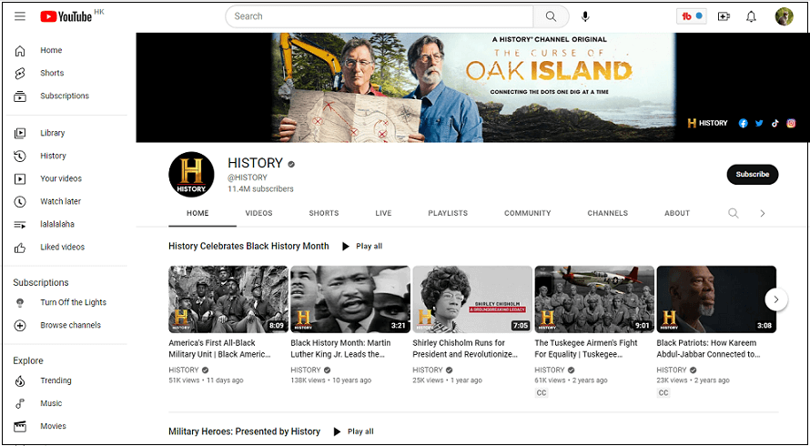810x446 pixels.
Task: Click the 11.4M subscribers text
Action: [260, 189]
